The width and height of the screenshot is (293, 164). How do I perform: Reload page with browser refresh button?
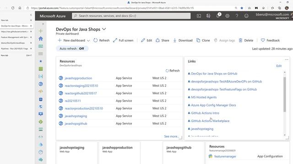[13, 8]
